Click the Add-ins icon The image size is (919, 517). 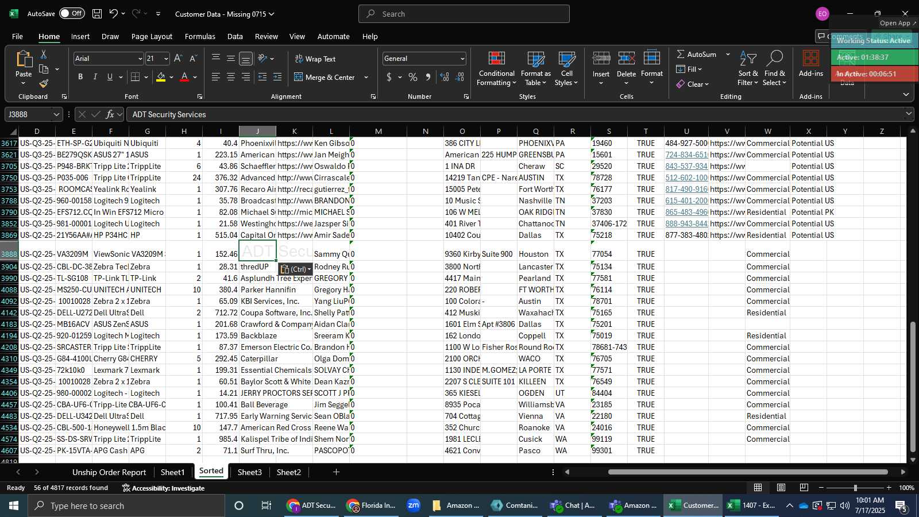coord(811,59)
